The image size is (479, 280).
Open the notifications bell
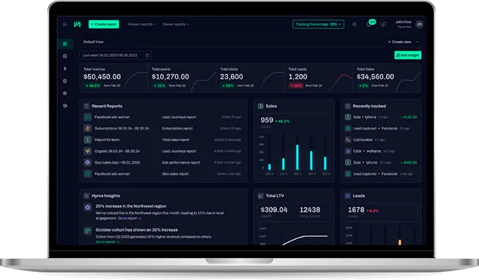point(369,25)
